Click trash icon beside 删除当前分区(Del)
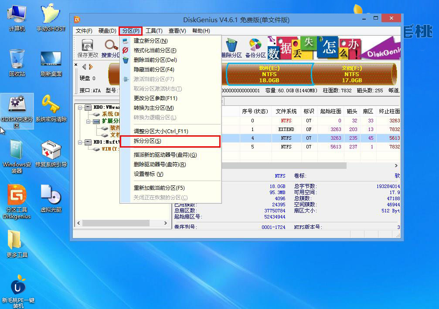Image resolution: width=439 pixels, height=309 pixels. click(x=126, y=60)
